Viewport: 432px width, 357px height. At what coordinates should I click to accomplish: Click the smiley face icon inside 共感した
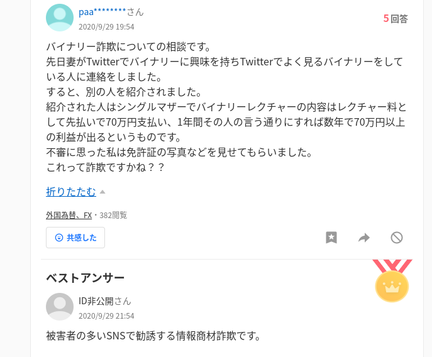pos(59,238)
